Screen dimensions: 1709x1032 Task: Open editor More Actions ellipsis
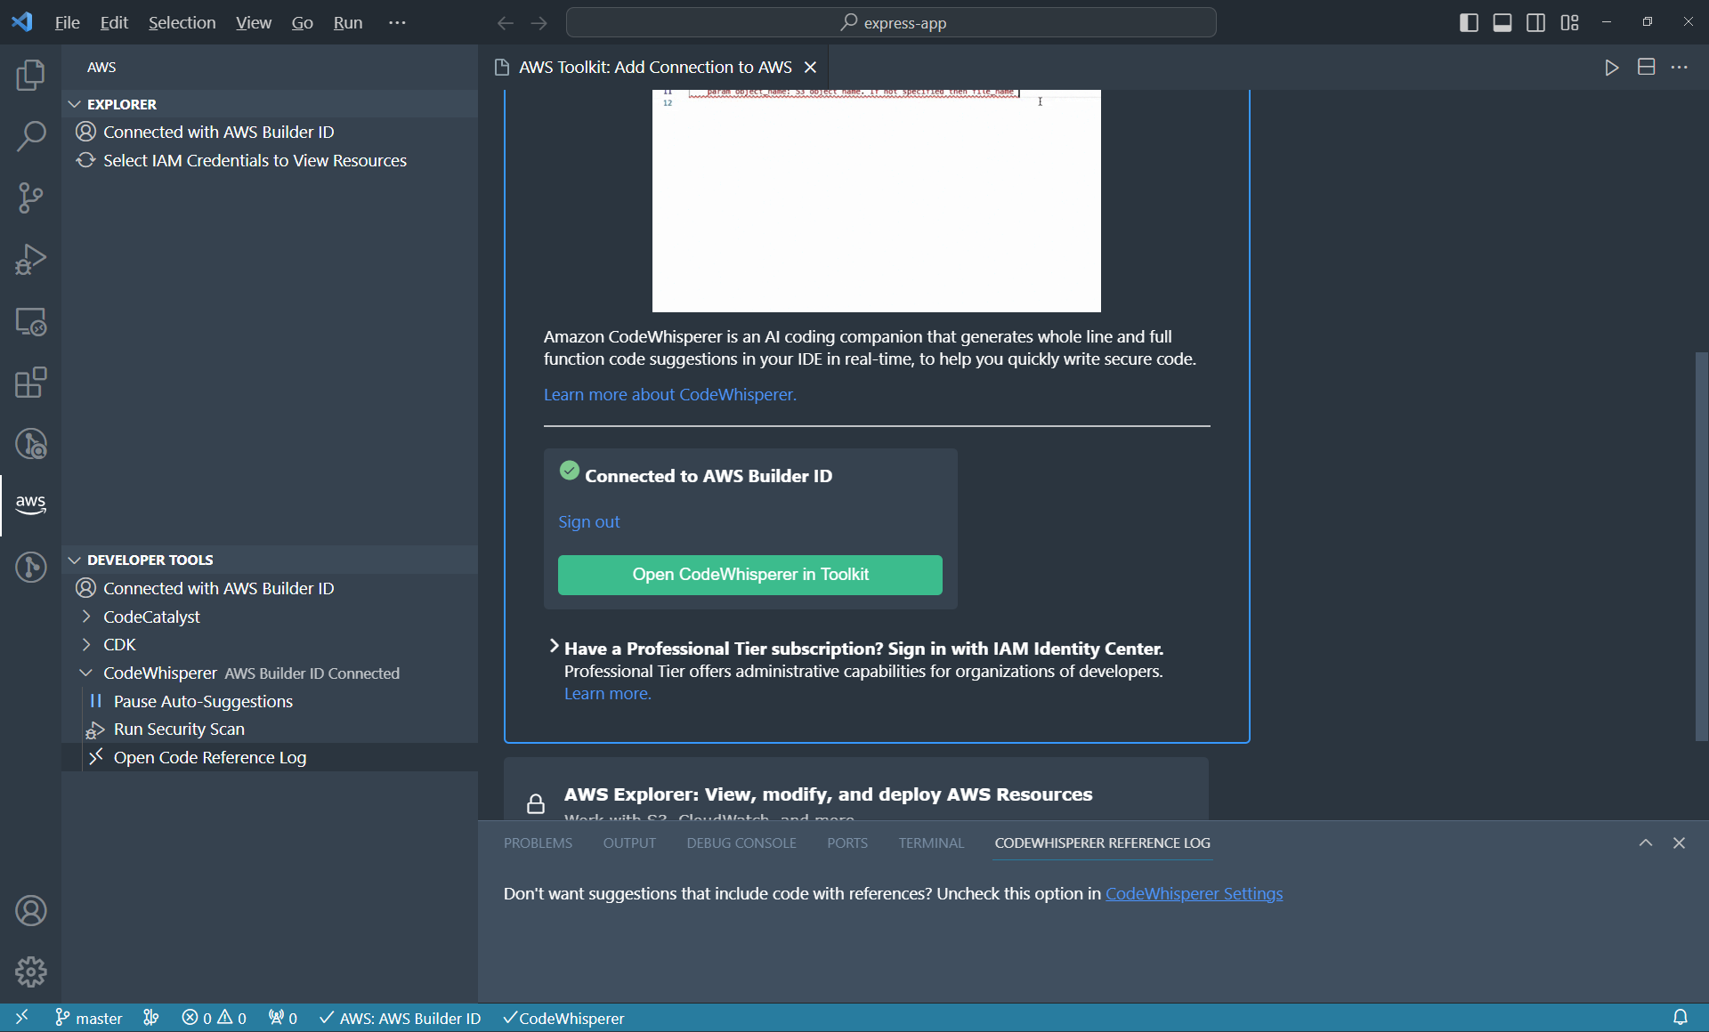click(x=1679, y=68)
